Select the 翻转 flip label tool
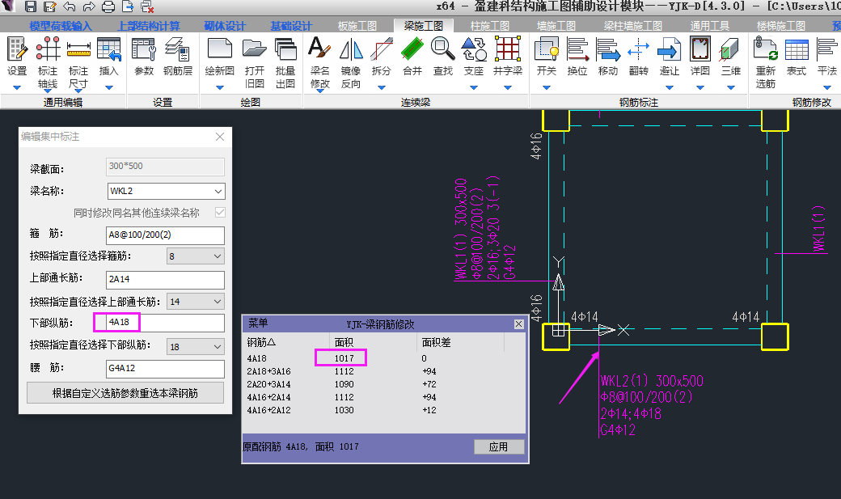 [638, 49]
